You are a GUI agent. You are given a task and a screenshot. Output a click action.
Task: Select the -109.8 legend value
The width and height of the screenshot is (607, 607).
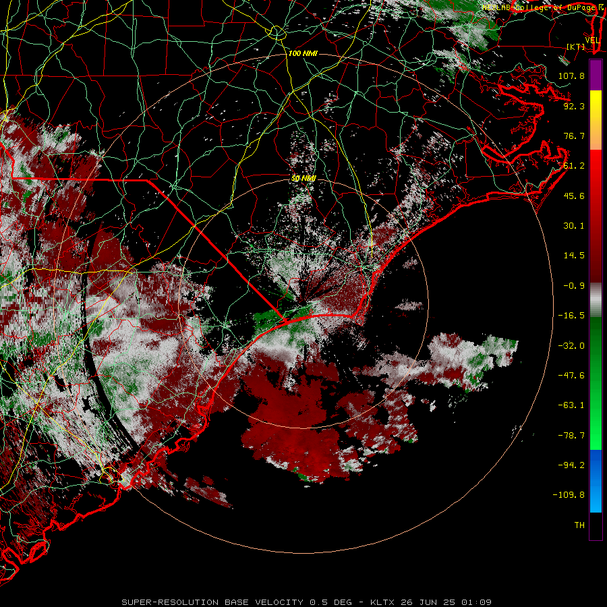[x=569, y=495]
